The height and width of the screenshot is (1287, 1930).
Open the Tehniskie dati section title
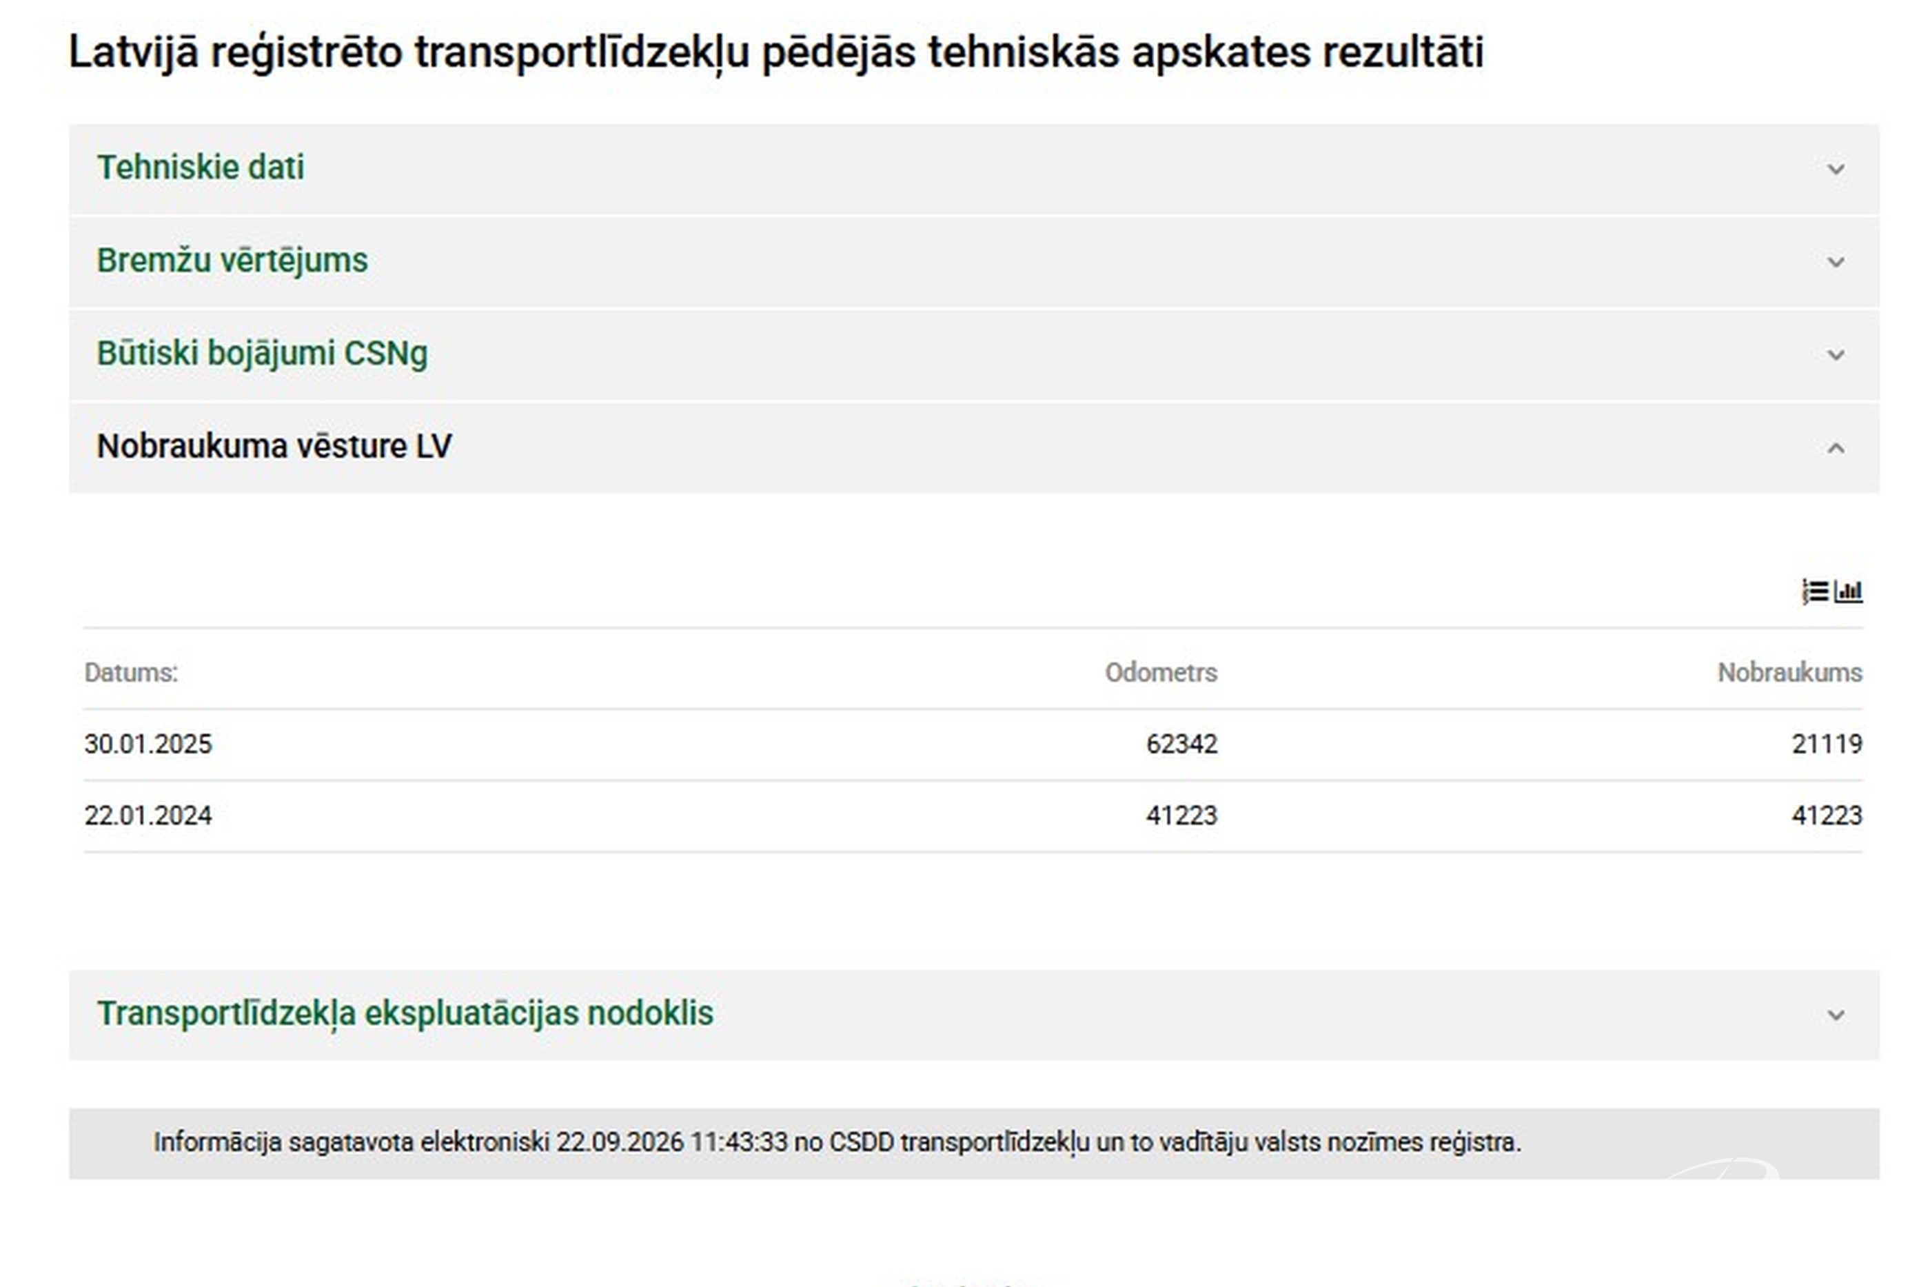tap(200, 168)
